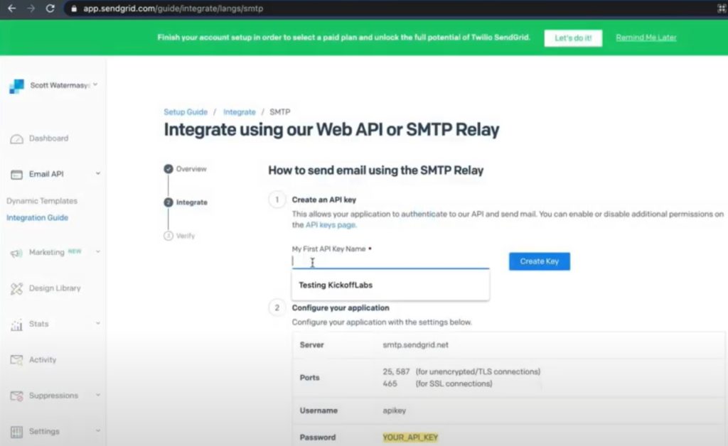Image resolution: width=728 pixels, height=446 pixels.
Task: Click the apikey username value
Action: 394,410
